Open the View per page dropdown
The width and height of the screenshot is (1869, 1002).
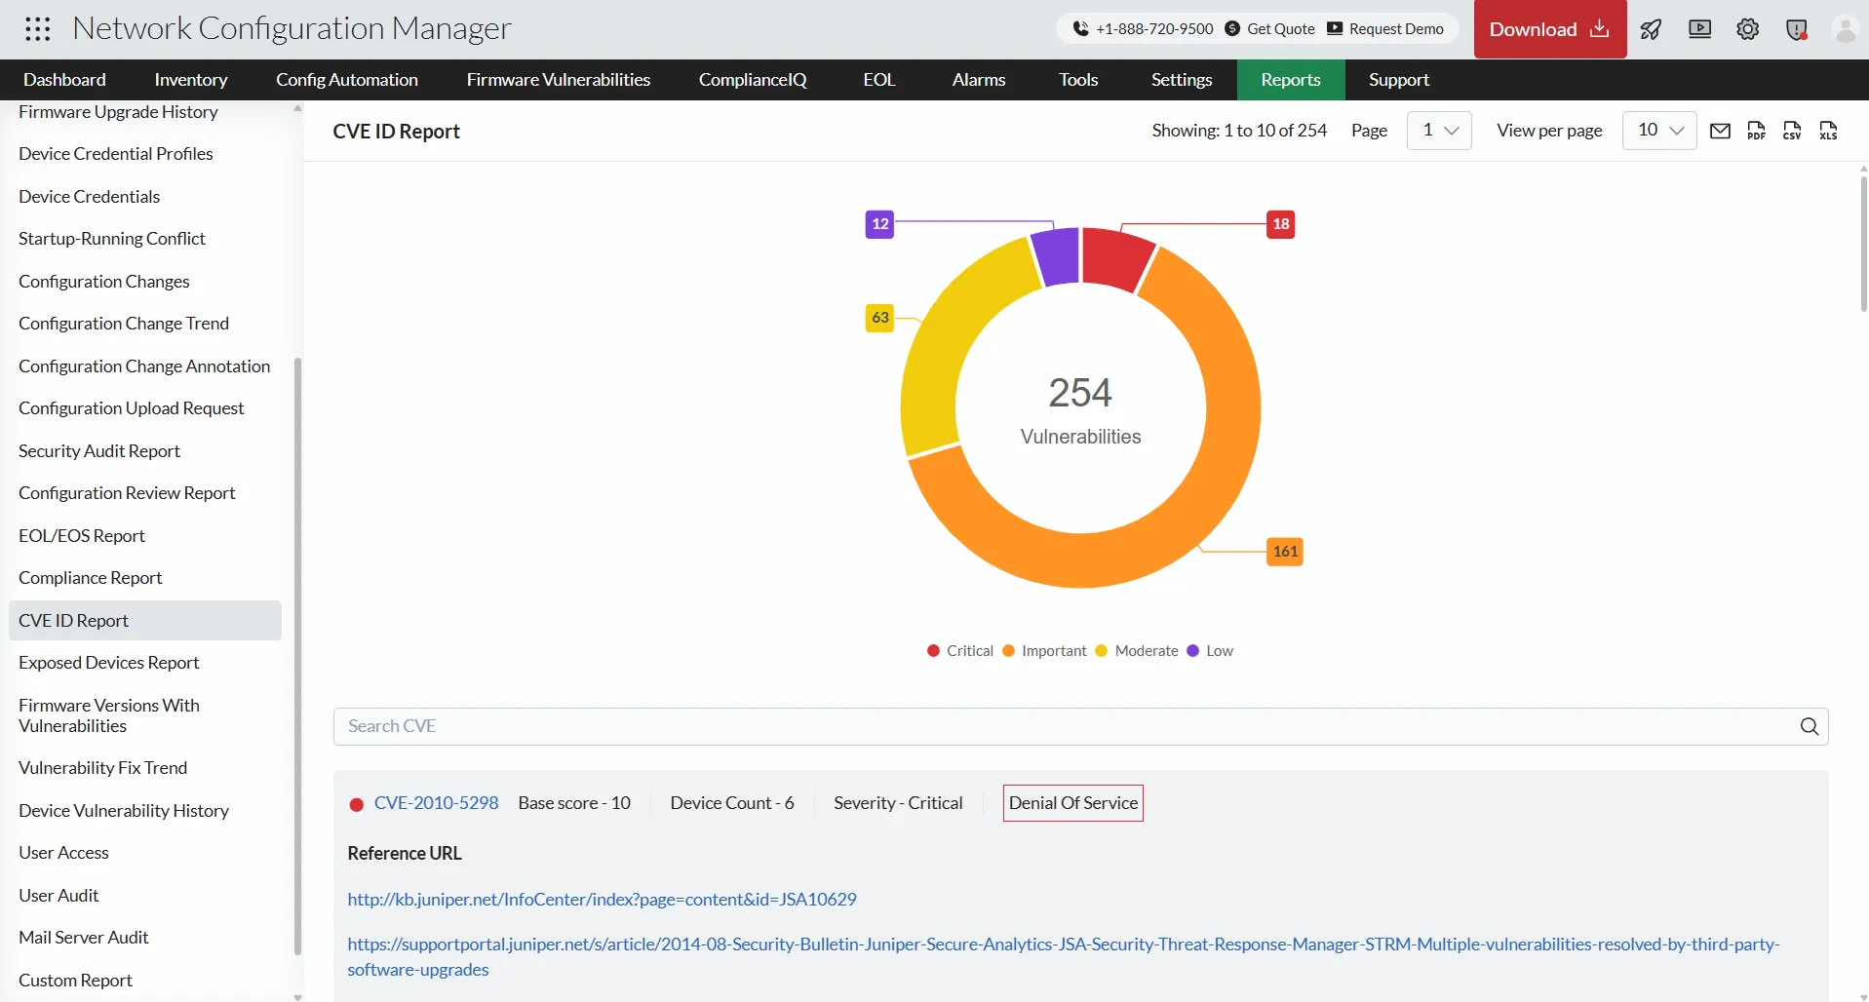1659,131
